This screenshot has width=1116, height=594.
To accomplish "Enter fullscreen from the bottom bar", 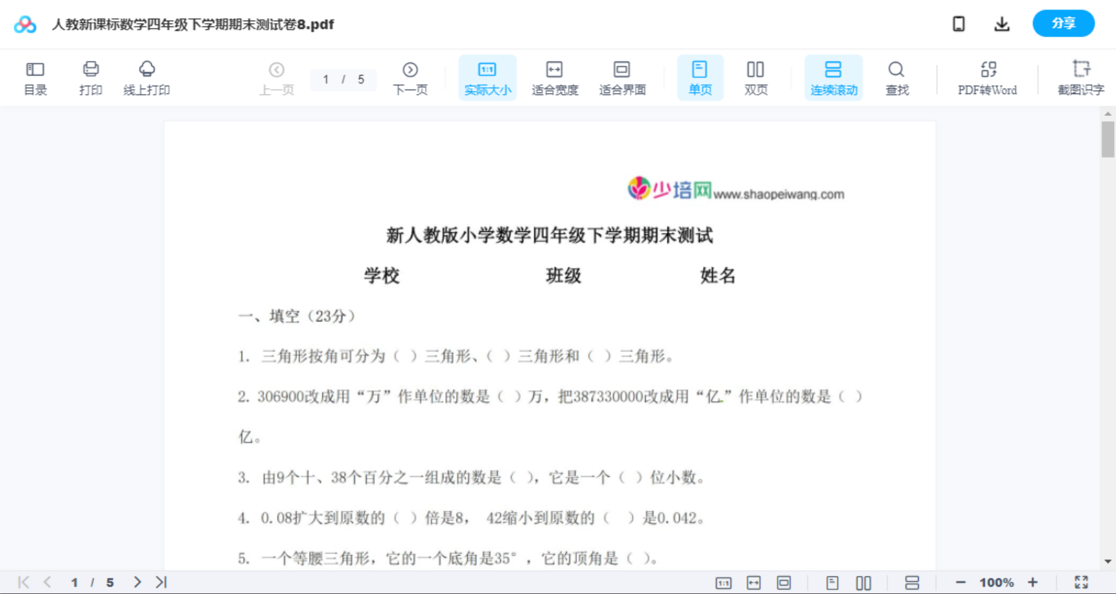I will (1081, 582).
